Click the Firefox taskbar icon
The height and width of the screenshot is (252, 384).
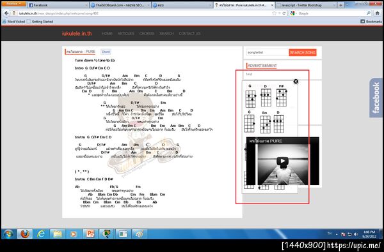(x=25, y=234)
